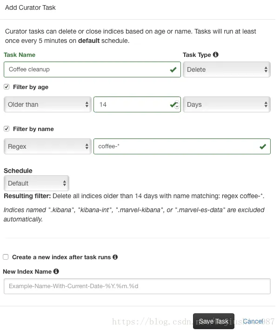This screenshot has width=280, height=331.
Task: Click green checkmark in regex pattern field
Action: pyautogui.click(x=263, y=146)
